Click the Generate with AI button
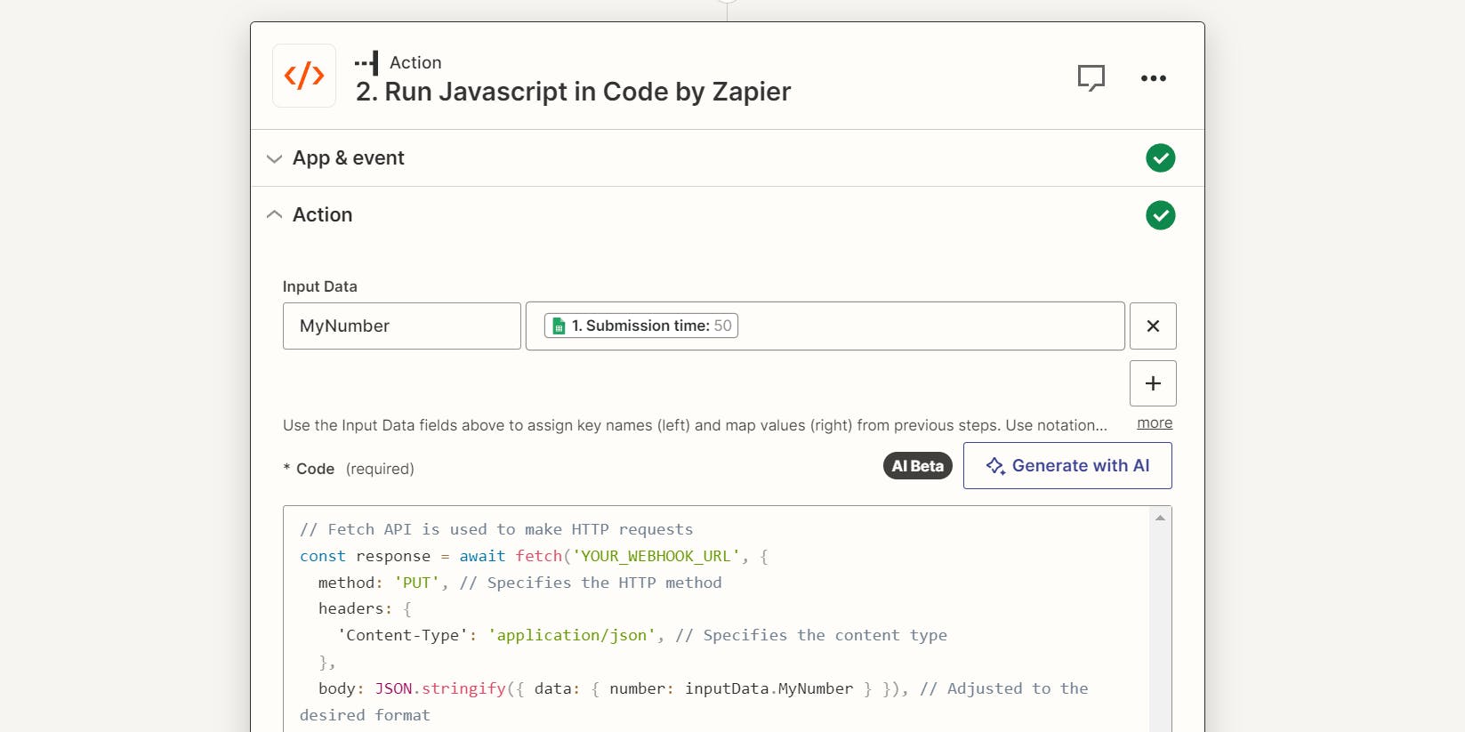1465x732 pixels. [1067, 466]
